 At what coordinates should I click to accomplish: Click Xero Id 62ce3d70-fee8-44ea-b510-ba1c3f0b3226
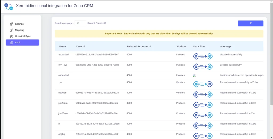pyautogui.click(x=97, y=93)
